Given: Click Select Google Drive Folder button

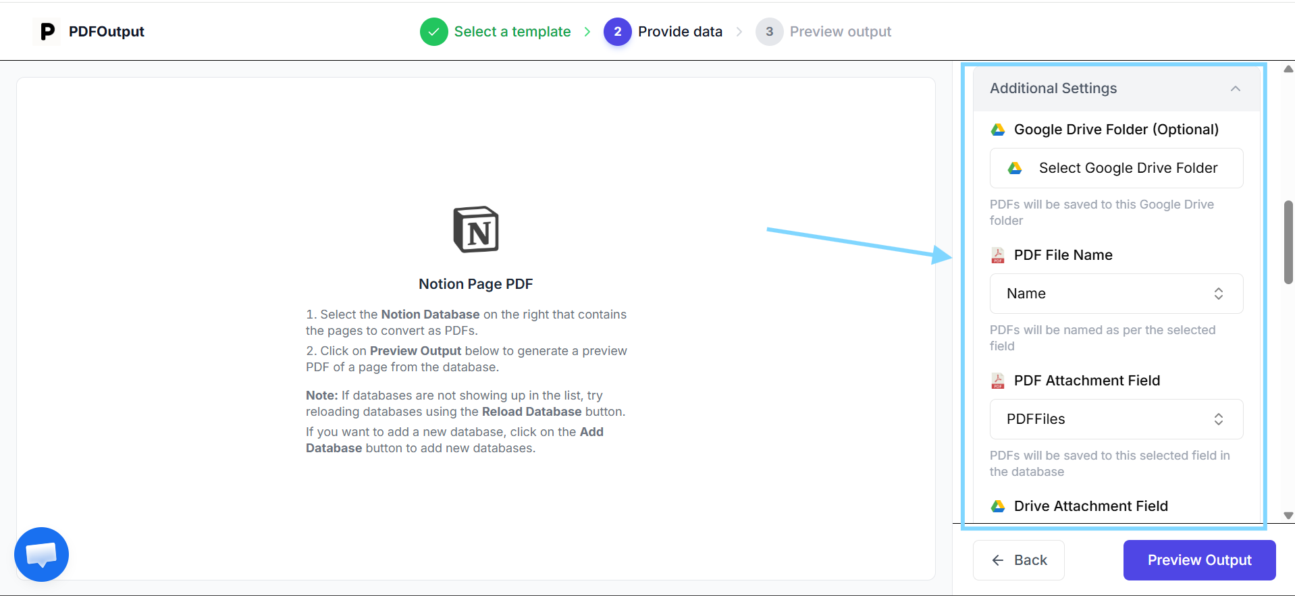Looking at the screenshot, I should coord(1116,168).
